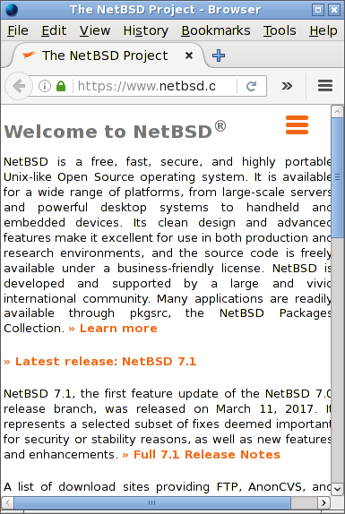Image resolution: width=345 pixels, height=514 pixels.
Task: Click the green secure padlock icon
Action: coord(61,86)
